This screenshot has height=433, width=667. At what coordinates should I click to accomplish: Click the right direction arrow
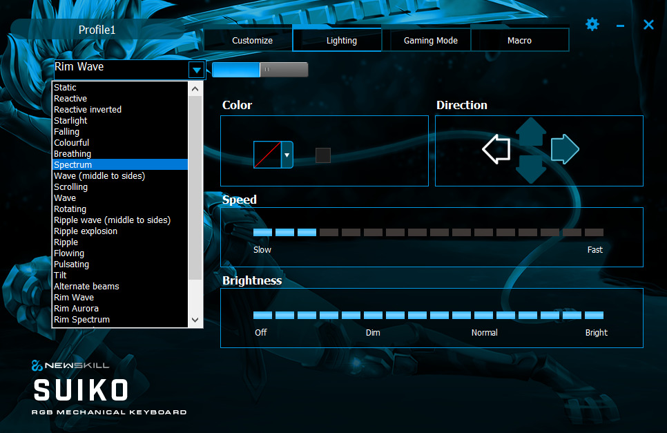click(565, 149)
